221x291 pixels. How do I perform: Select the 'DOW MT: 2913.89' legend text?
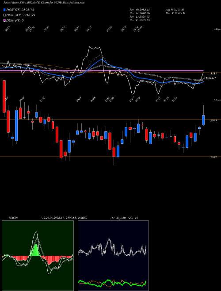[21, 15]
